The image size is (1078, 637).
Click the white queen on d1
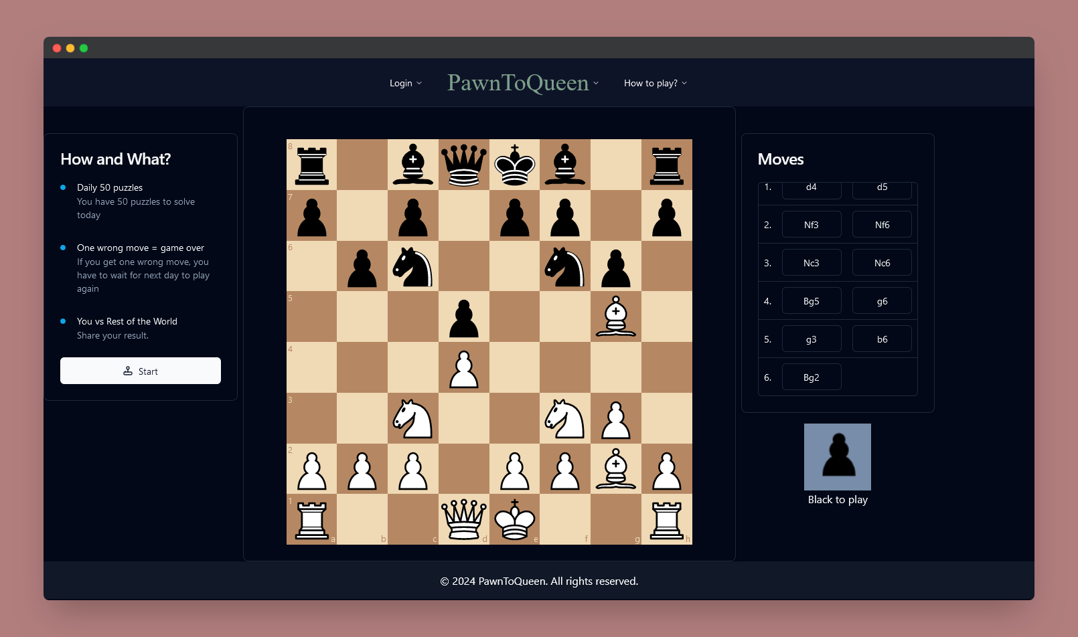click(x=463, y=519)
